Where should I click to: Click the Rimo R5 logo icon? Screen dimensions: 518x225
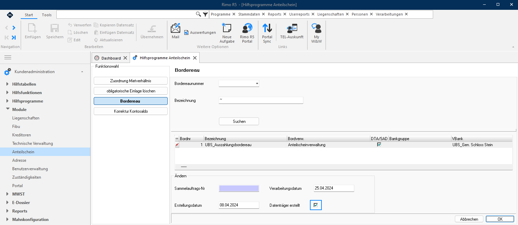tap(10, 15)
